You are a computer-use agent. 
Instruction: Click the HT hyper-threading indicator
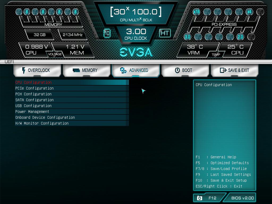[165, 33]
